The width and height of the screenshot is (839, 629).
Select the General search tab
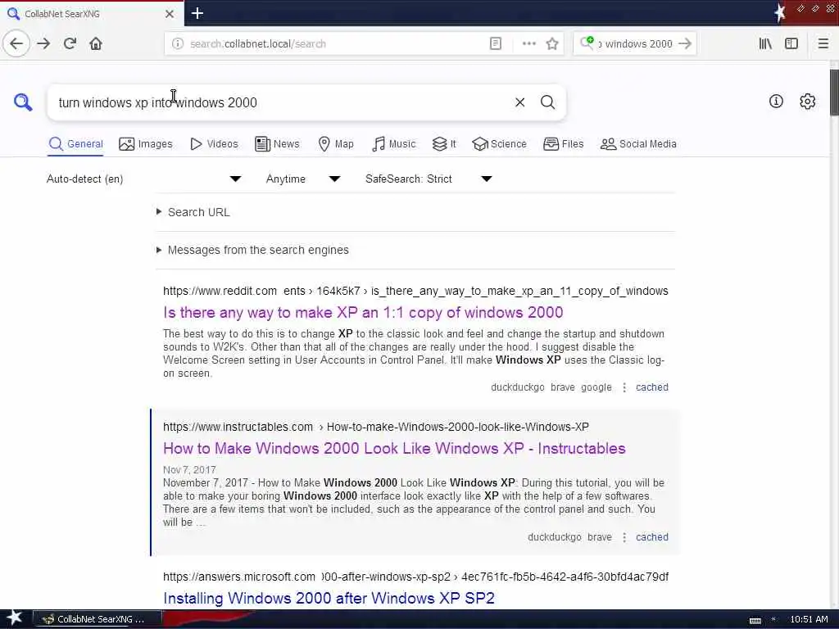click(75, 144)
